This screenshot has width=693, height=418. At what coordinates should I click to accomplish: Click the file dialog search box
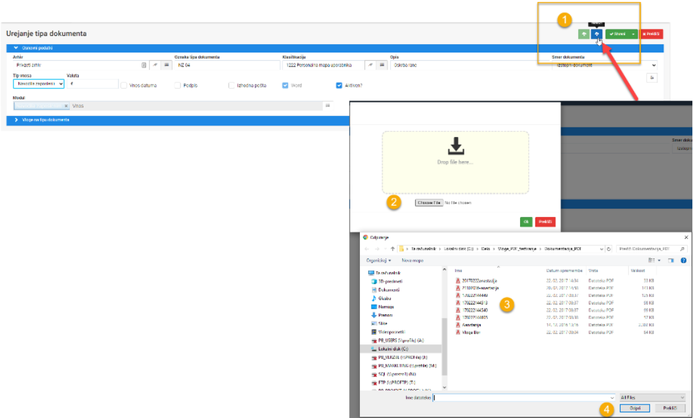pyautogui.click(x=652, y=249)
